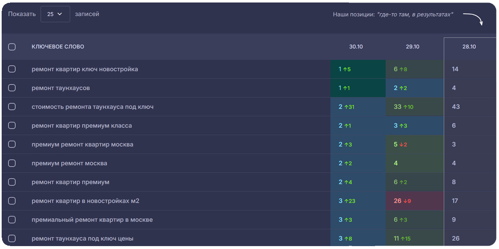The width and height of the screenshot is (499, 249).
Task: Click 28.10 position value 26
Action: 456,238
